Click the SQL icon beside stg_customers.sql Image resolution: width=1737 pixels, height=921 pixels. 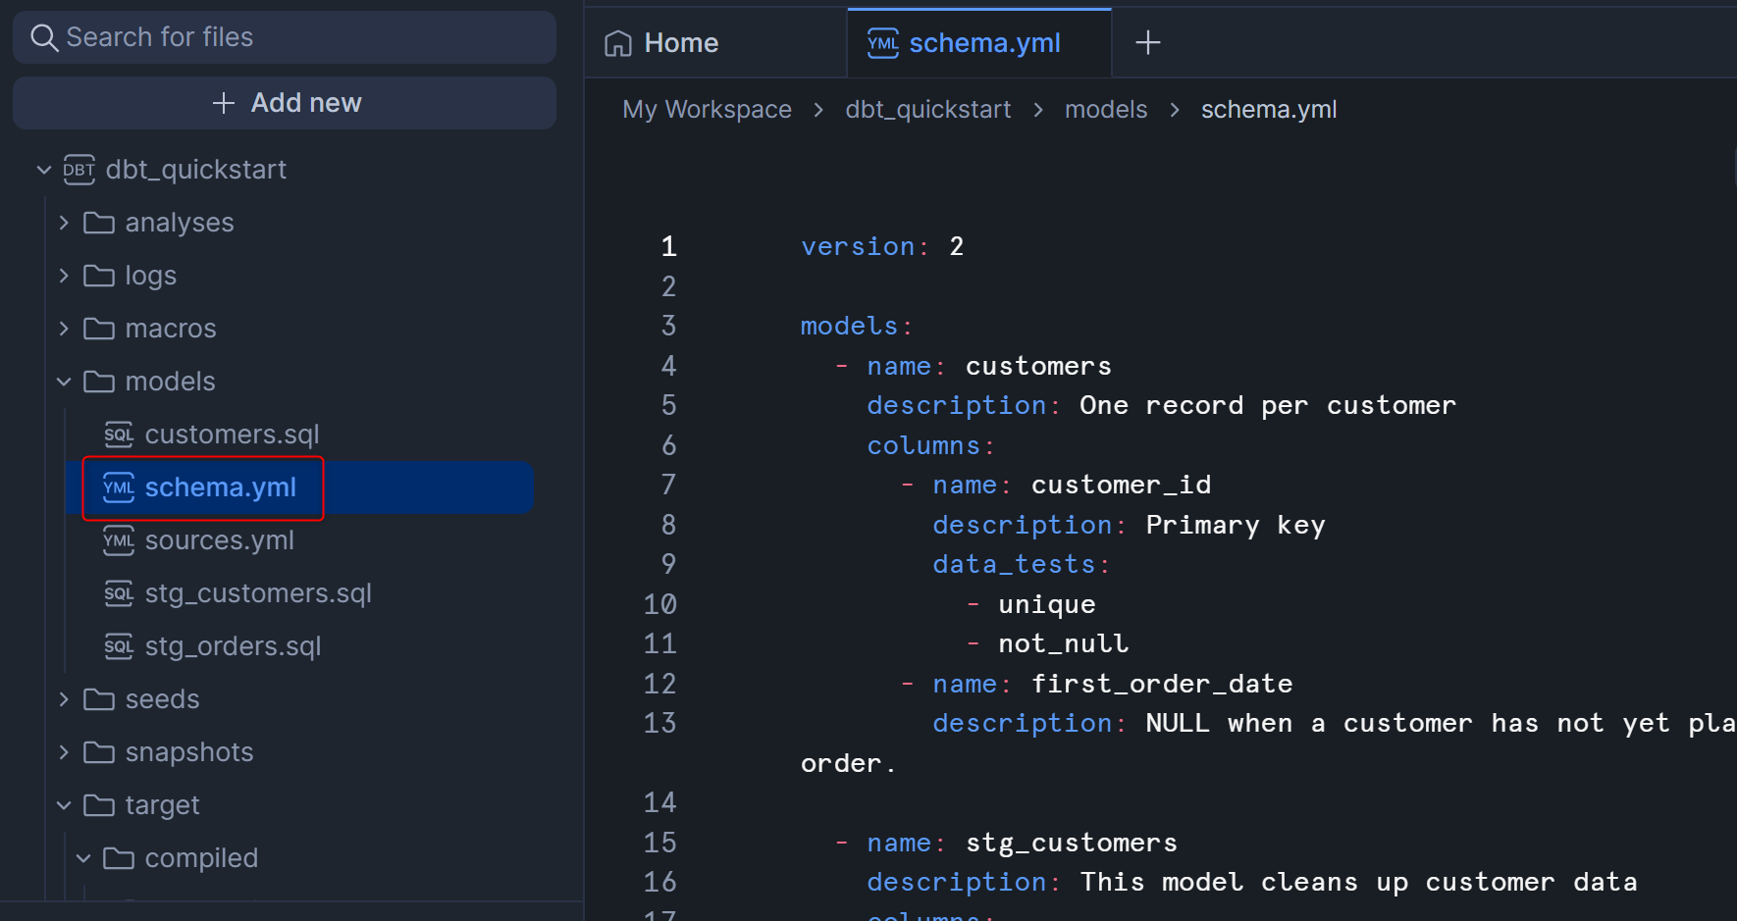coord(119,593)
